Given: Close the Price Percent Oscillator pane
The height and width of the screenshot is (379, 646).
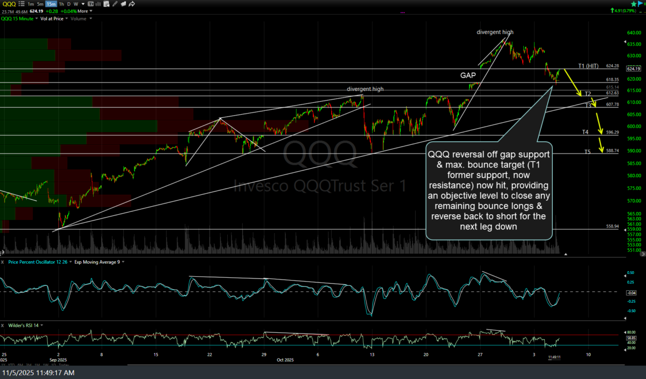Looking at the screenshot, I should point(3,262).
